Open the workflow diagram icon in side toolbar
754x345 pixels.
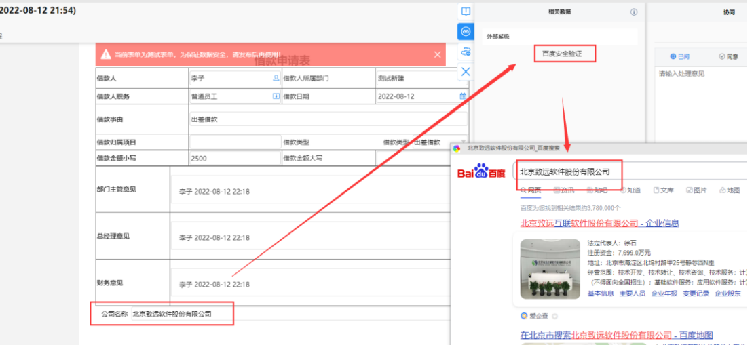pos(466,52)
